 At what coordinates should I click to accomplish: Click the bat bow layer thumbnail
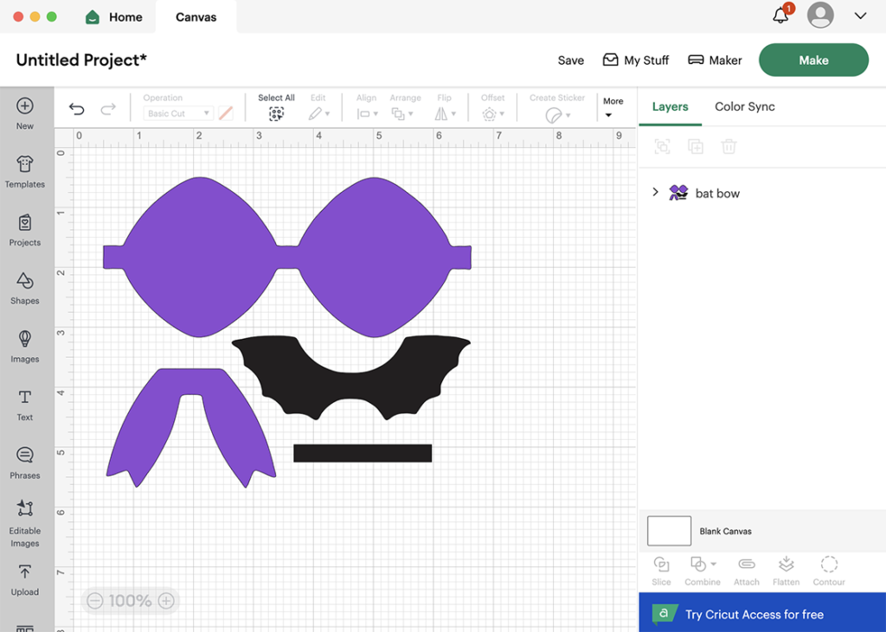[x=678, y=193]
